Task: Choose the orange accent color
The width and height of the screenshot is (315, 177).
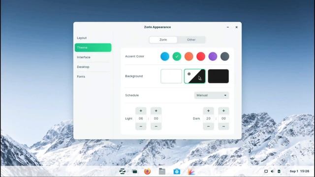Action: click(189, 57)
